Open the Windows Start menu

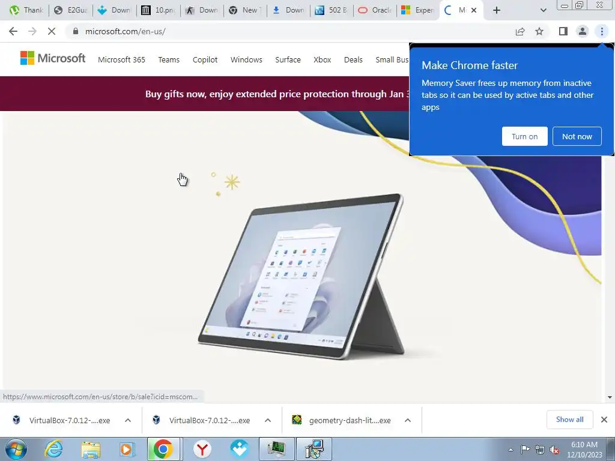pos(16,449)
